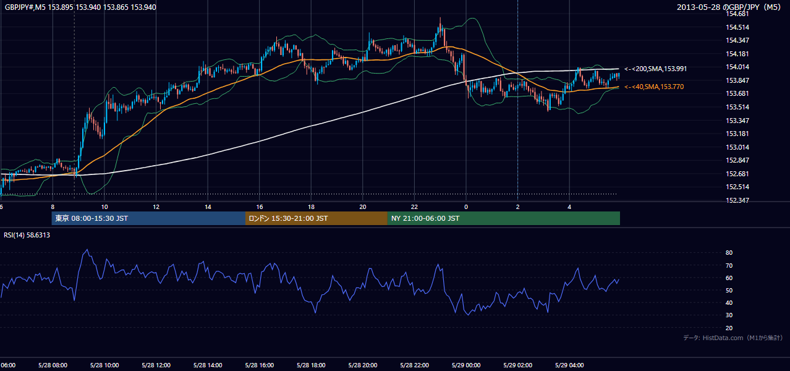Viewport: 790px width, 371px height.
Task: Click the 200 SMA label reading 153.991
Action: click(x=655, y=69)
